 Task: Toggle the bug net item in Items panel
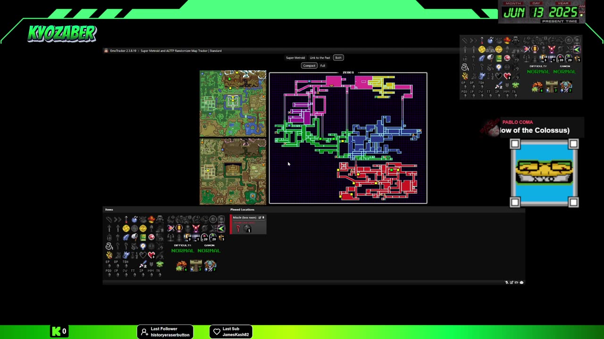[x=134, y=237]
